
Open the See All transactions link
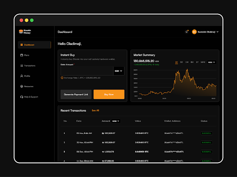click(95, 110)
